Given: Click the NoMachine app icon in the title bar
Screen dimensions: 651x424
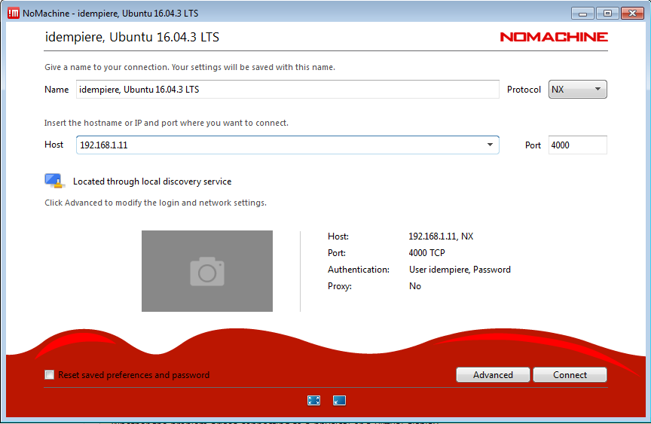Looking at the screenshot, I should [14, 14].
